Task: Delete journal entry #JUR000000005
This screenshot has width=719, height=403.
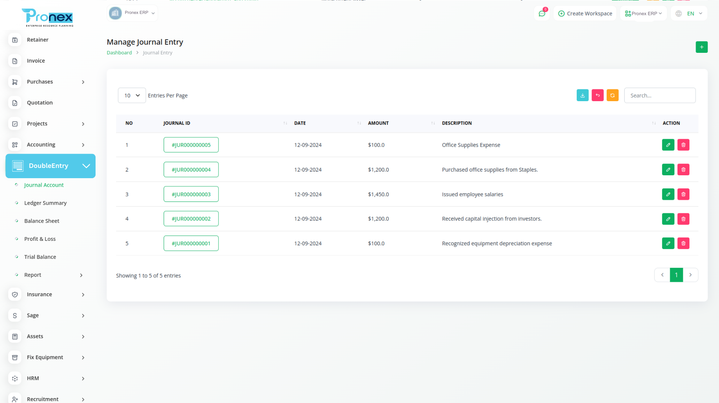Action: (x=683, y=145)
